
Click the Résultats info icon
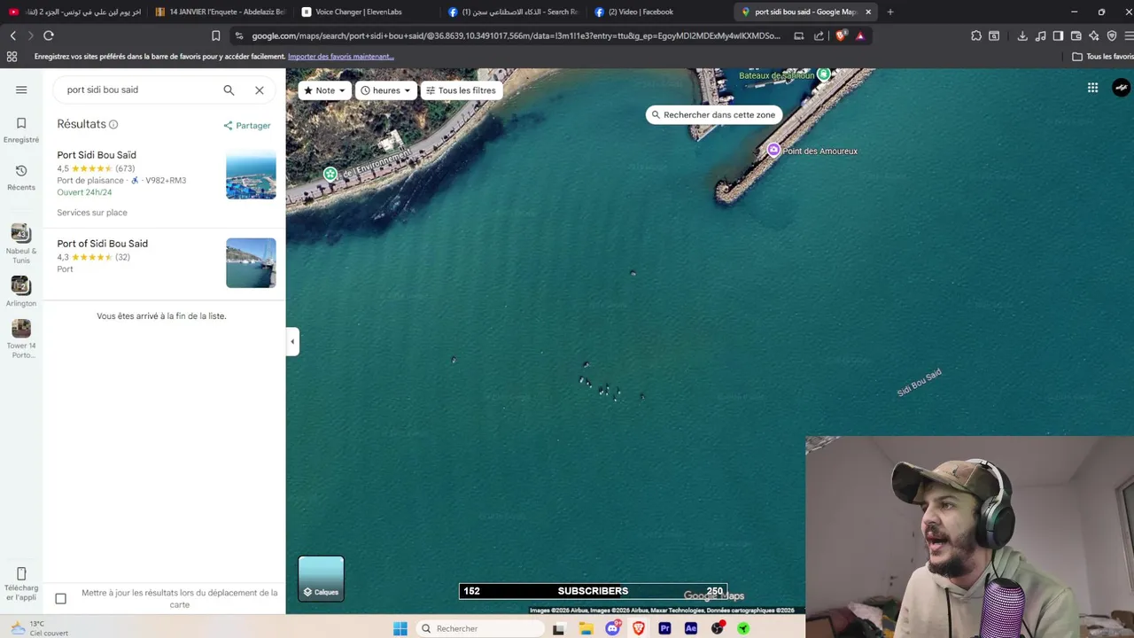point(113,125)
